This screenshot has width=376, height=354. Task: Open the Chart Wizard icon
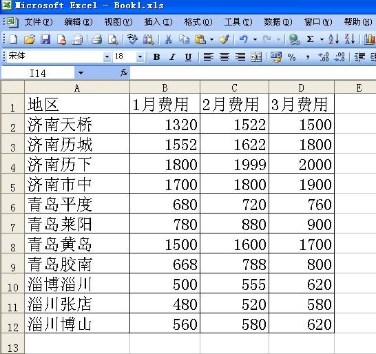coord(370,39)
